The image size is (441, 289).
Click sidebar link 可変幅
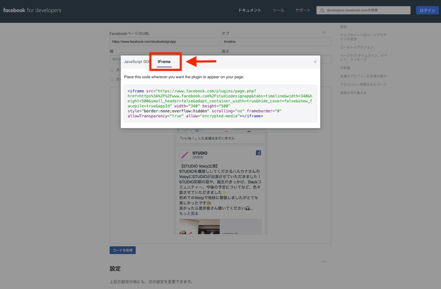345,68
